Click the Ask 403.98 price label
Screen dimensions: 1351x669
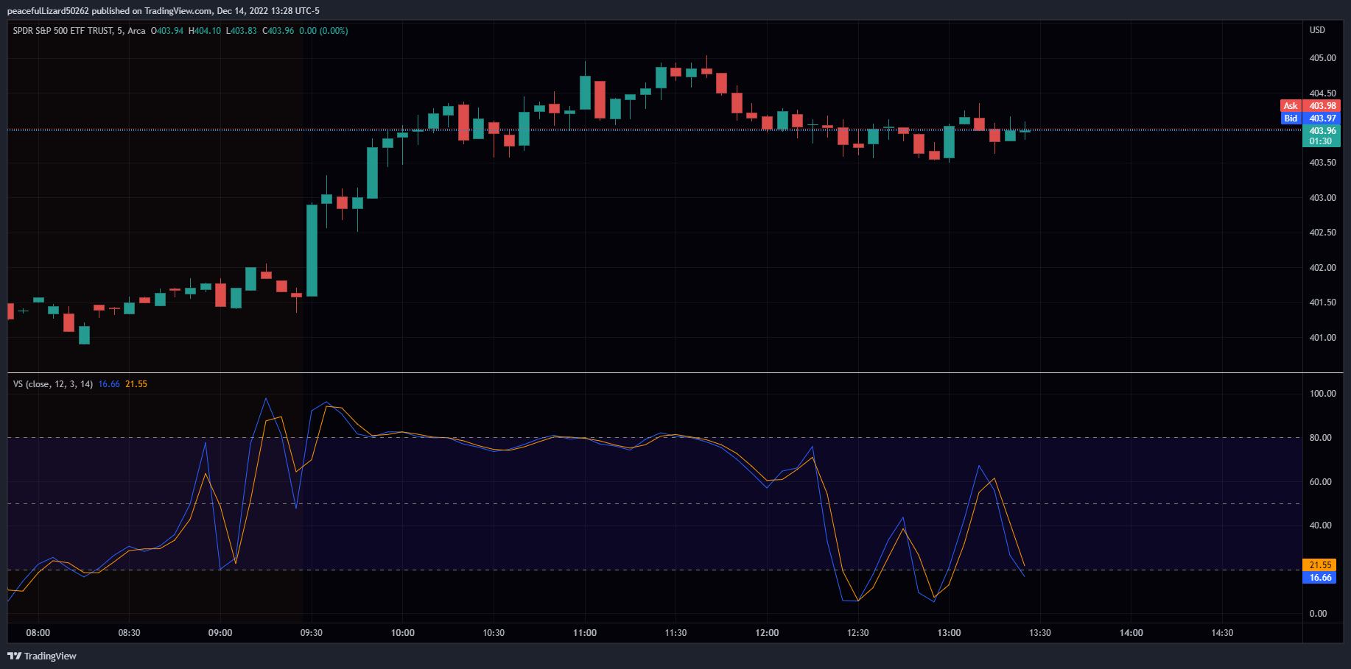pyautogui.click(x=1311, y=106)
